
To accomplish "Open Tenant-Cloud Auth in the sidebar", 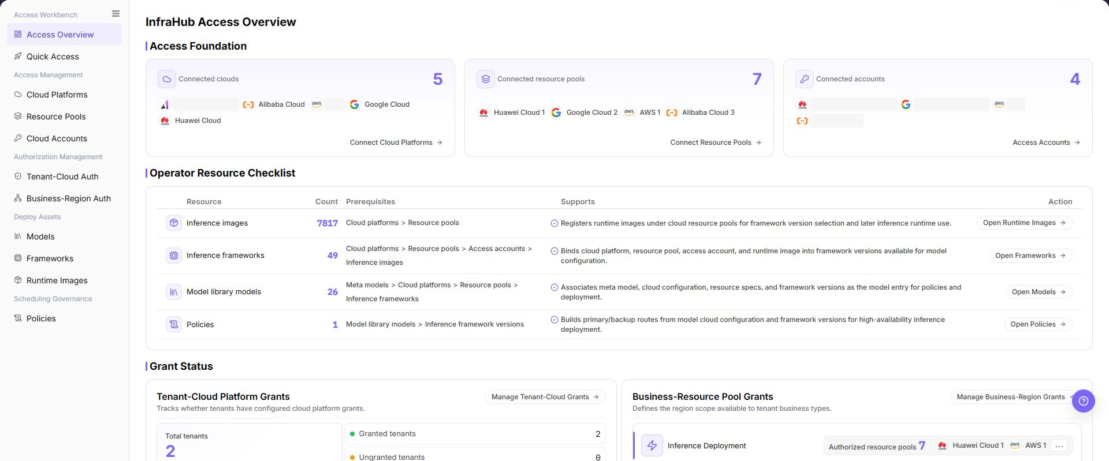I will (x=64, y=177).
